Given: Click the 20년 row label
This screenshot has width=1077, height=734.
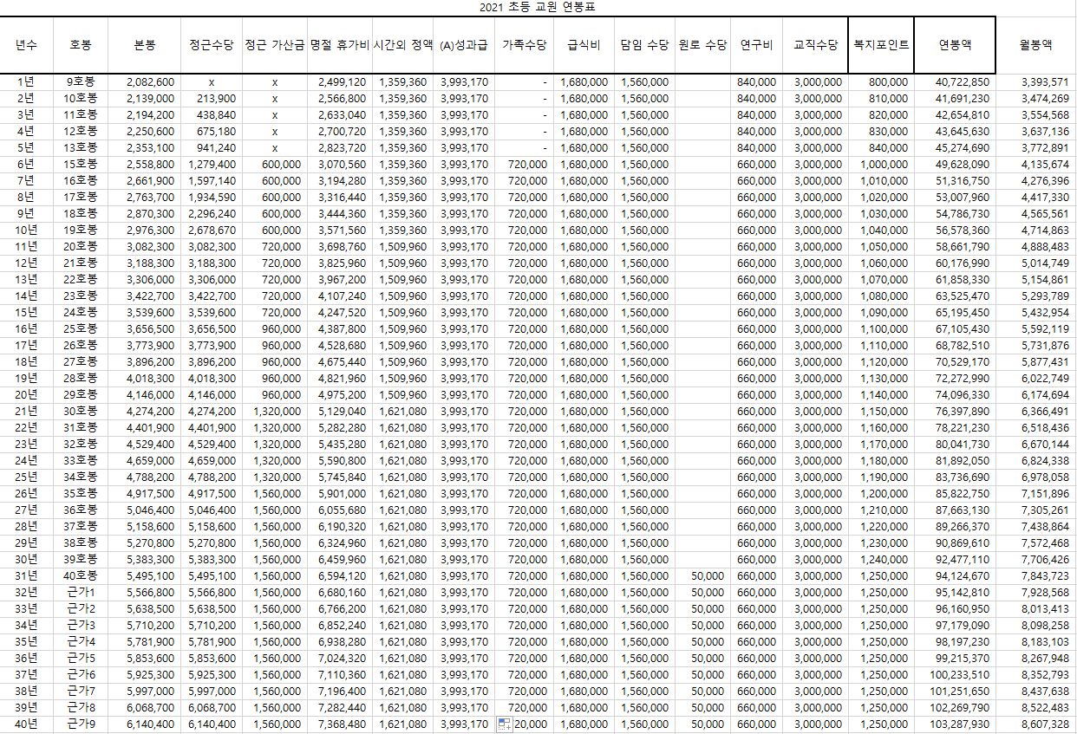Looking at the screenshot, I should click(26, 394).
